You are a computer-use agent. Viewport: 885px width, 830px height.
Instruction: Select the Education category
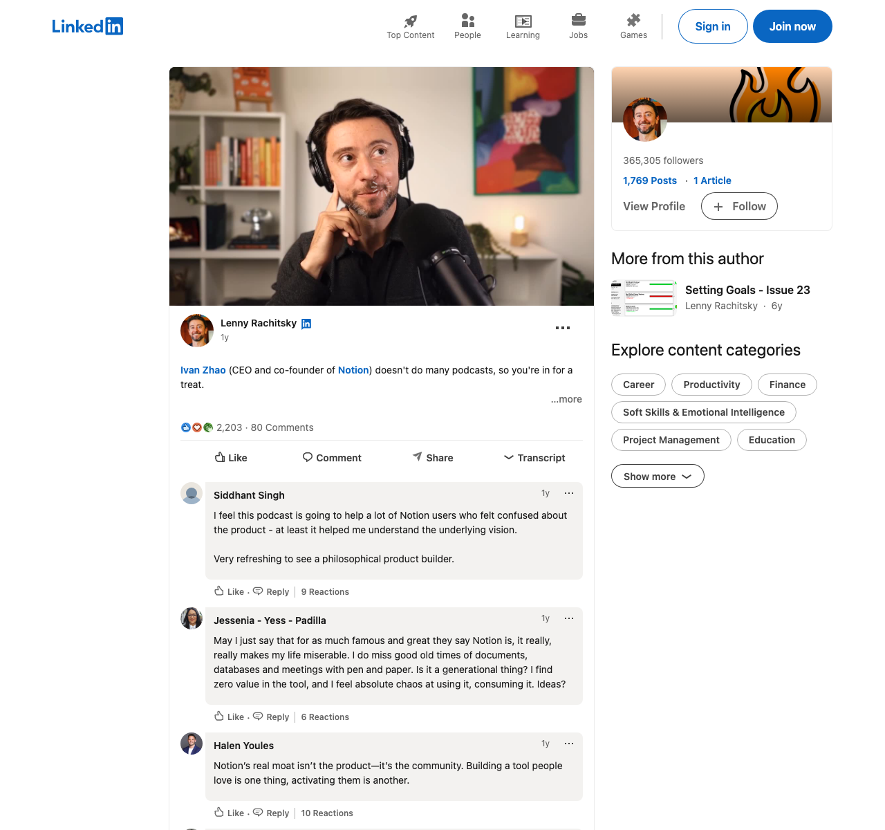tap(772, 440)
